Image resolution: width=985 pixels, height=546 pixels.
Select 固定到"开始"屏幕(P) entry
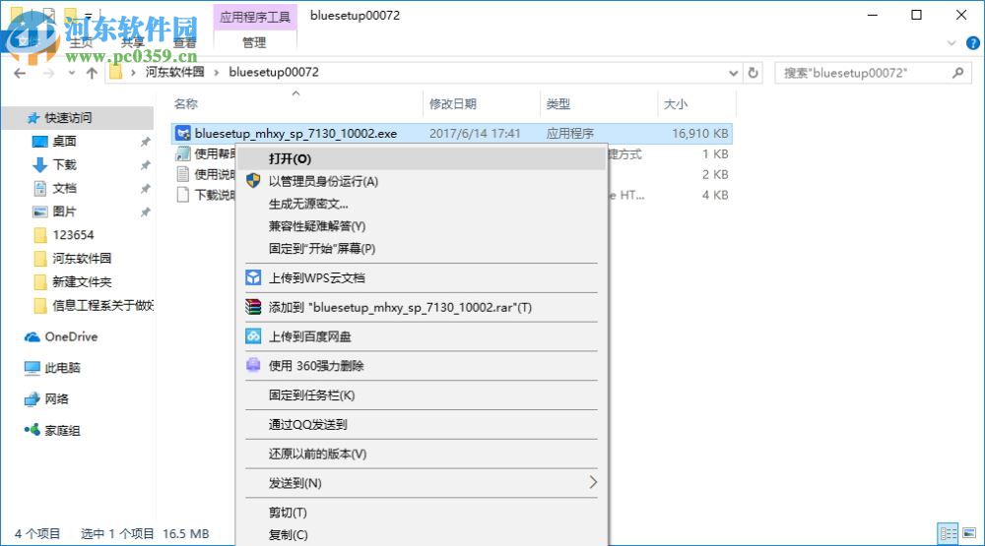point(421,249)
